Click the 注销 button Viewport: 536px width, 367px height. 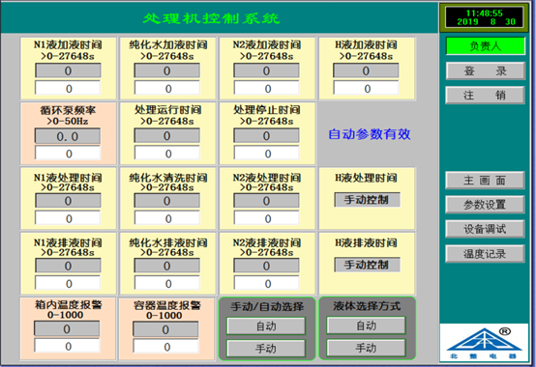(485, 95)
